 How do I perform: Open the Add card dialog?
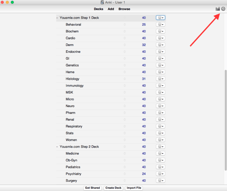[111, 9]
